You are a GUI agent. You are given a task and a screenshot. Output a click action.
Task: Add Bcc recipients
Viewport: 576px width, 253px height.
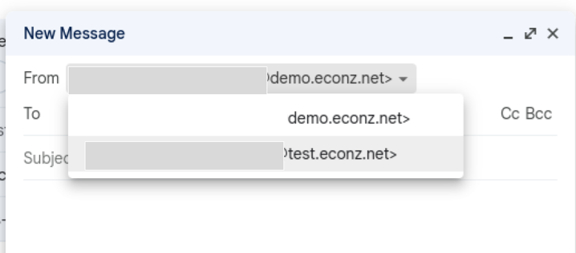click(x=538, y=114)
